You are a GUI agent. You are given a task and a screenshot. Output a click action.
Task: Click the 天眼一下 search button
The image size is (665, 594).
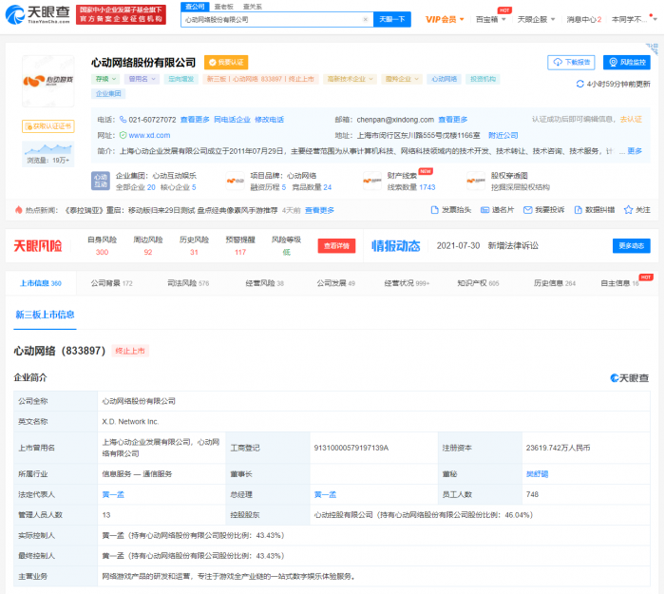[x=393, y=19]
